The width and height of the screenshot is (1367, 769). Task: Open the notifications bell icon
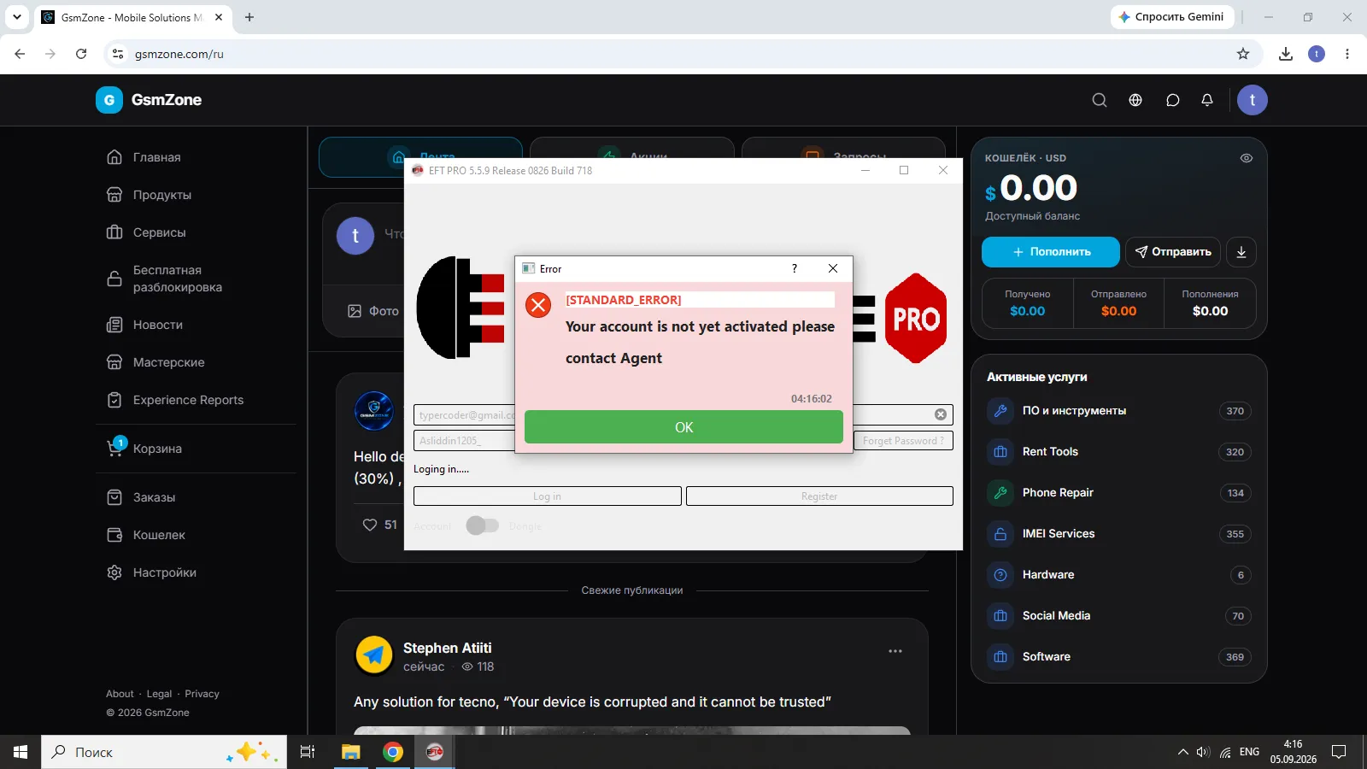coord(1207,100)
